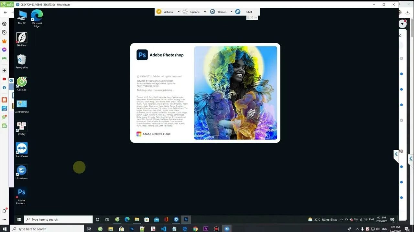
Task: Expand the dropdown arrow beside Screen
Action: click(x=231, y=12)
